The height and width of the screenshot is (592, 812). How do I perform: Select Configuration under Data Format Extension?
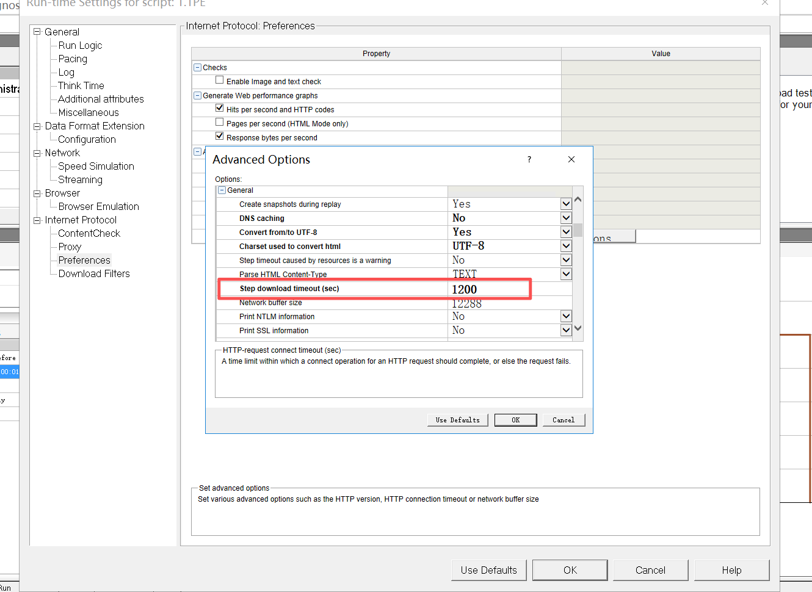(x=87, y=139)
